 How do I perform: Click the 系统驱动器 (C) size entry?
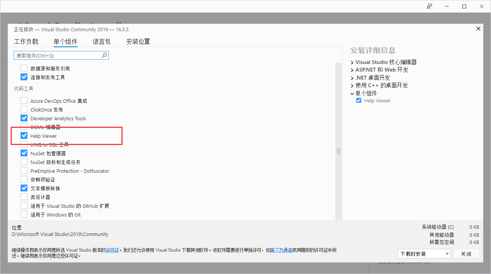(450, 227)
